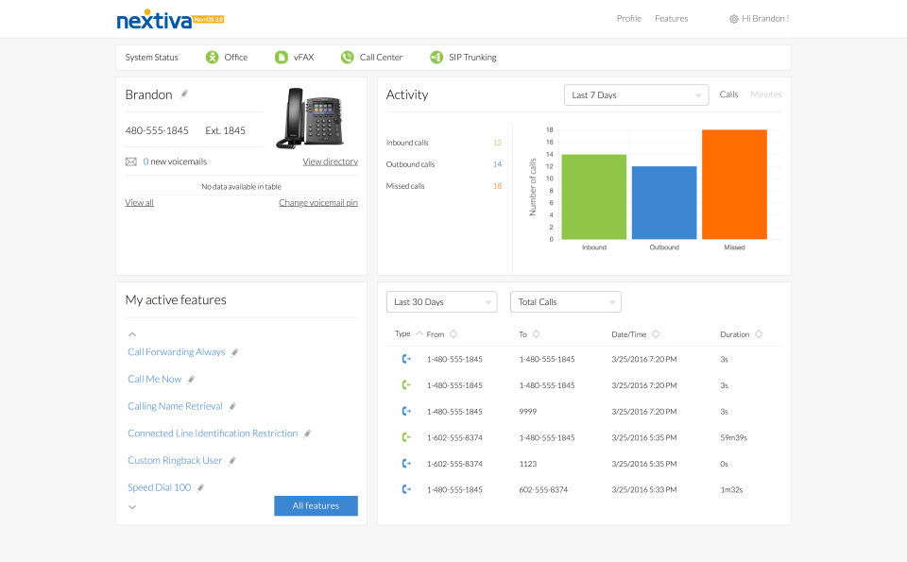The width and height of the screenshot is (907, 562).
Task: Click the vFAX status icon
Action: pos(282,58)
